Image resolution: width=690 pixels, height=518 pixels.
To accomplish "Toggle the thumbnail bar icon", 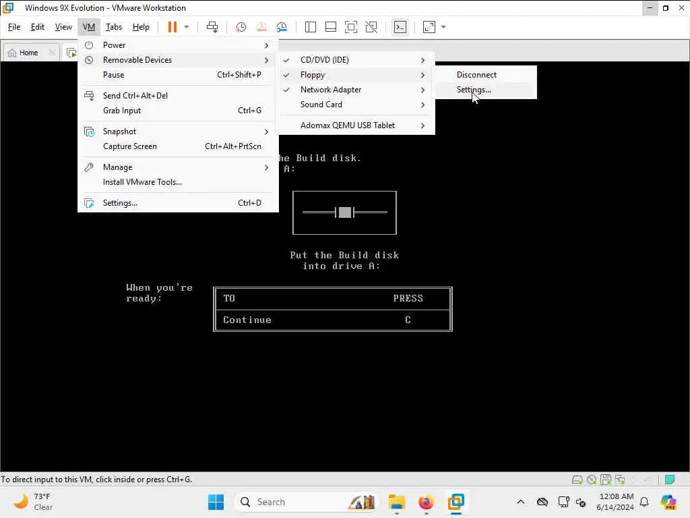I will click(330, 27).
